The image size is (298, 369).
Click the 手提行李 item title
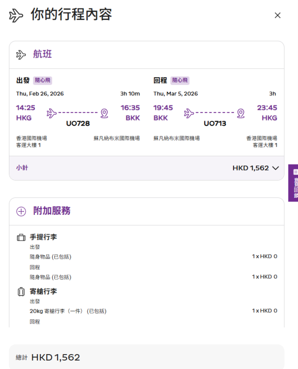pyautogui.click(x=43, y=237)
